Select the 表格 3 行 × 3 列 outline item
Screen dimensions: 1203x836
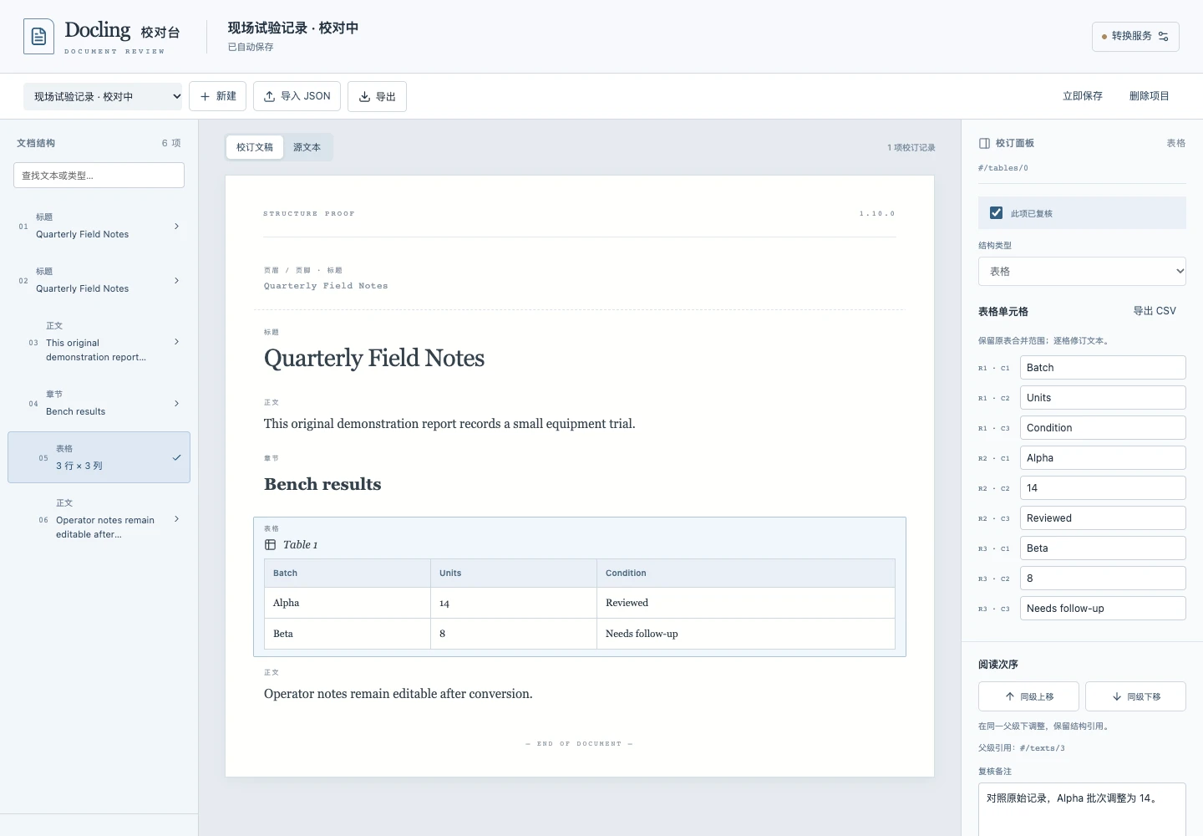(99, 457)
